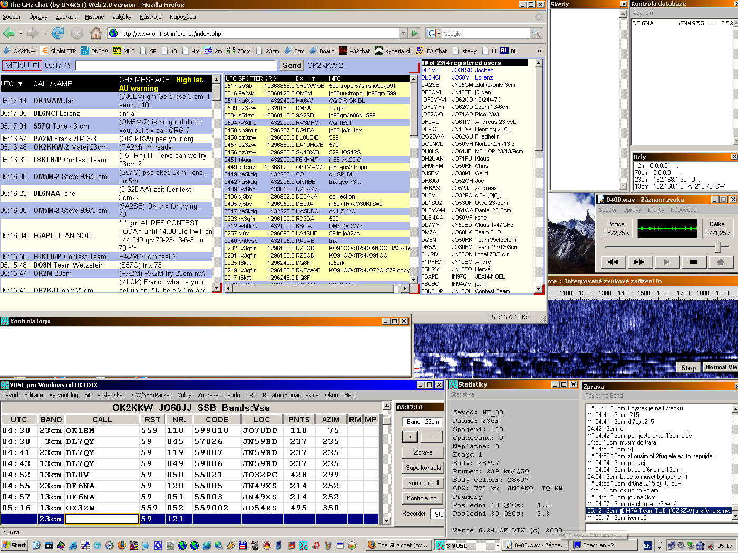Image resolution: width=738 pixels, height=553 pixels.
Task: Click the DL6NCI link in the users list
Action: 430,77
